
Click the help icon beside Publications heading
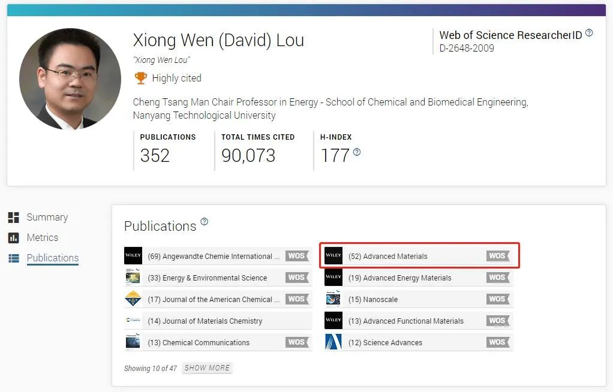204,222
